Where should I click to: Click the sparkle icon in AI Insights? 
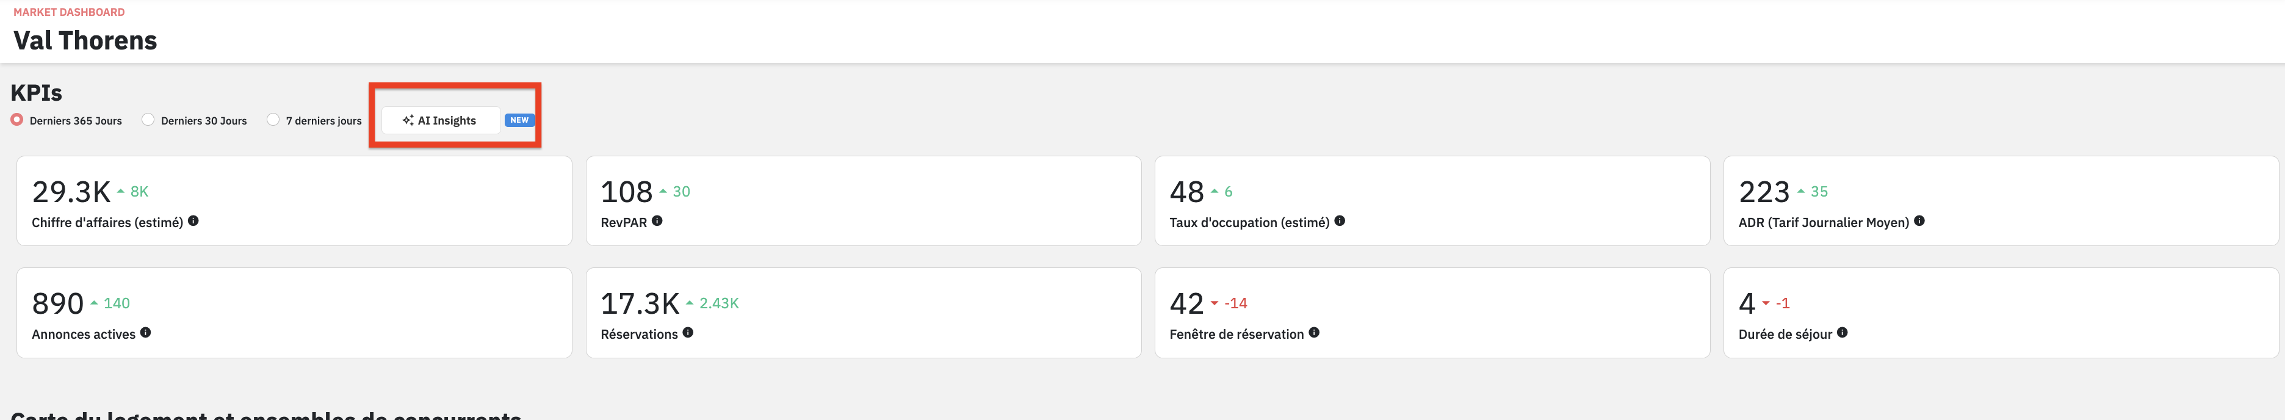[408, 121]
